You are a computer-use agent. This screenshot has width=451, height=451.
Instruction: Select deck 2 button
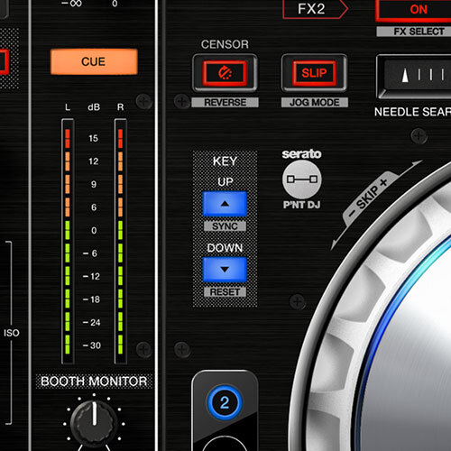225,402
